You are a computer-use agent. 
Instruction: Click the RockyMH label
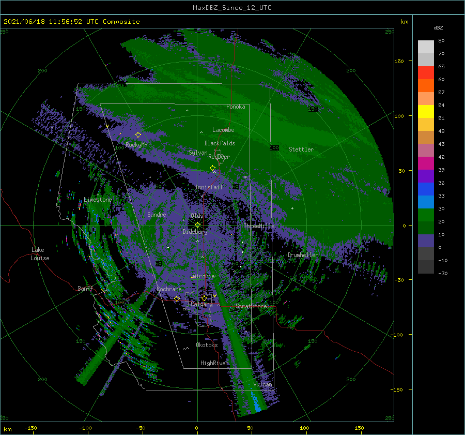[136, 145]
